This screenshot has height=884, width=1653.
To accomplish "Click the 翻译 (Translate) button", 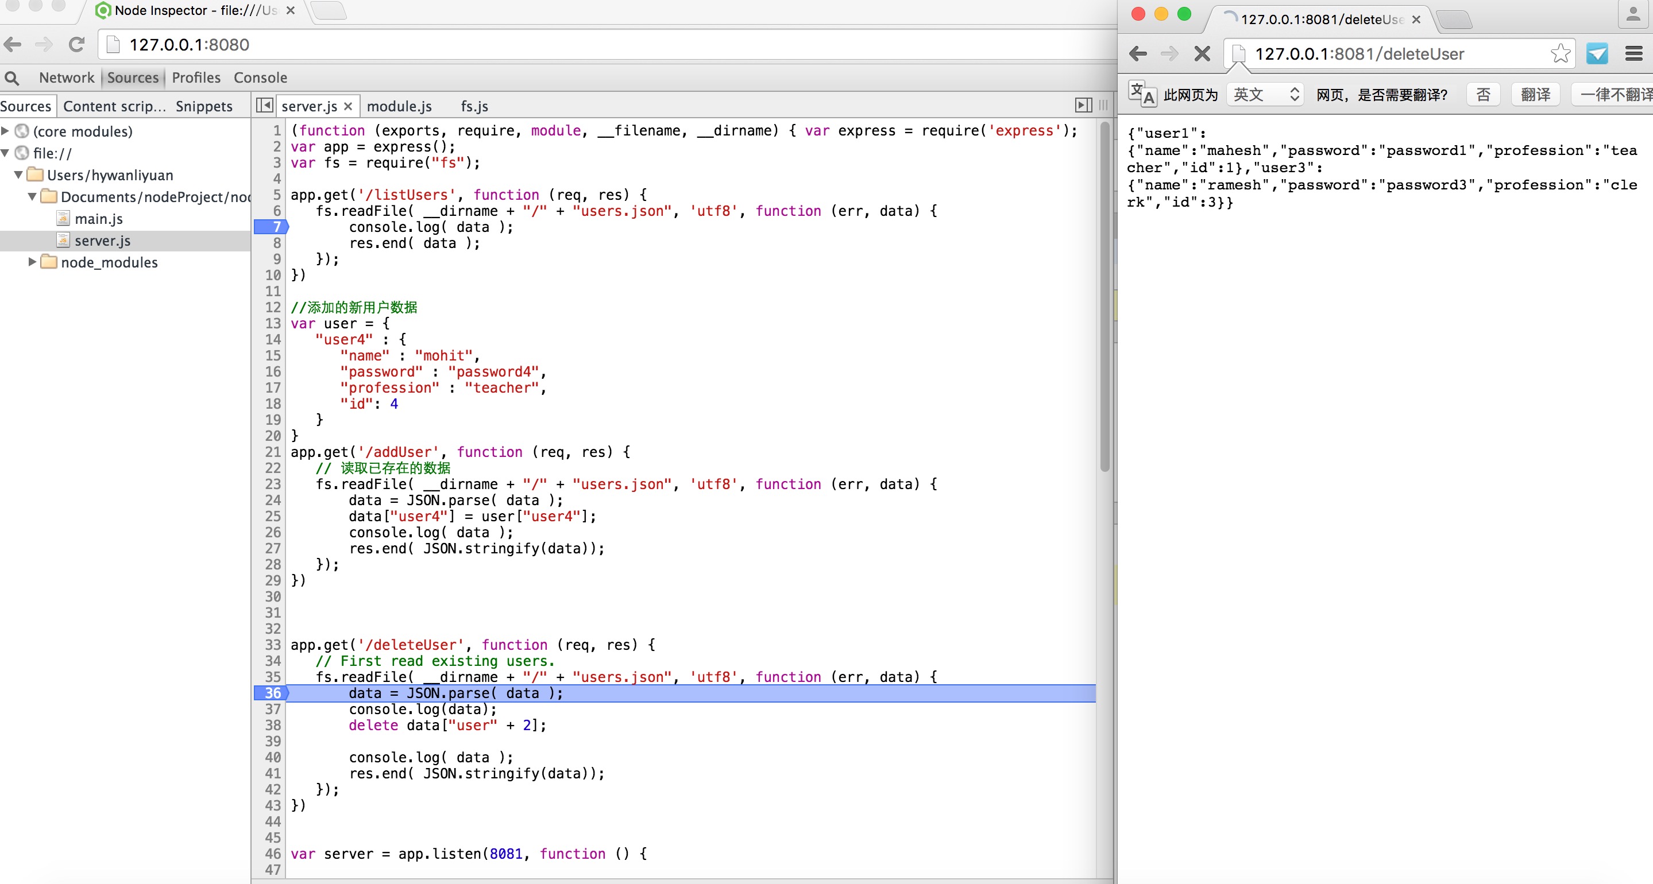I will tap(1535, 94).
